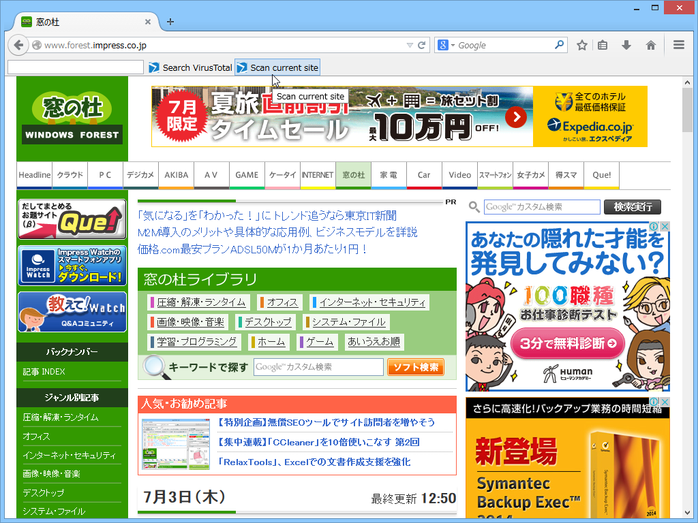
Task: Click Impress Watch smartphone app banner
Action: click(x=72, y=266)
